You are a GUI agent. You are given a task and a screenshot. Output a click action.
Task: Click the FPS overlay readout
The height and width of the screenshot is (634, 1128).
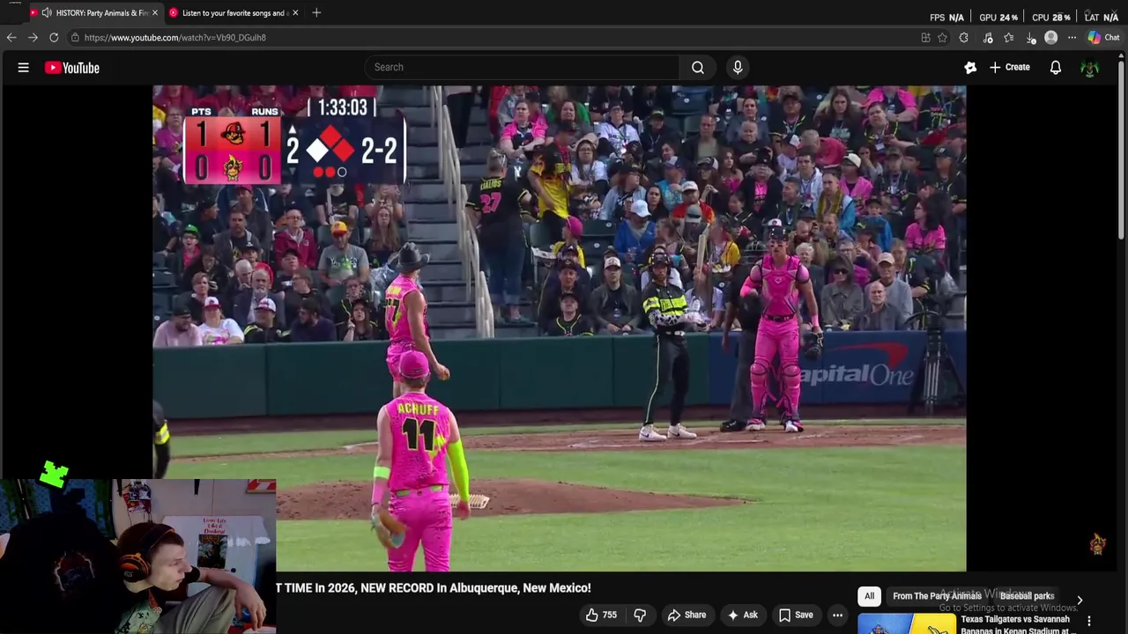[x=947, y=18]
